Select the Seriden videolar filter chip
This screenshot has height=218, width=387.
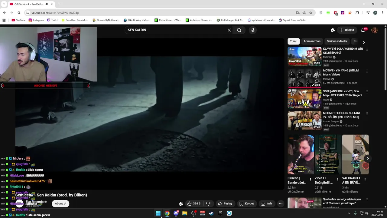337,41
